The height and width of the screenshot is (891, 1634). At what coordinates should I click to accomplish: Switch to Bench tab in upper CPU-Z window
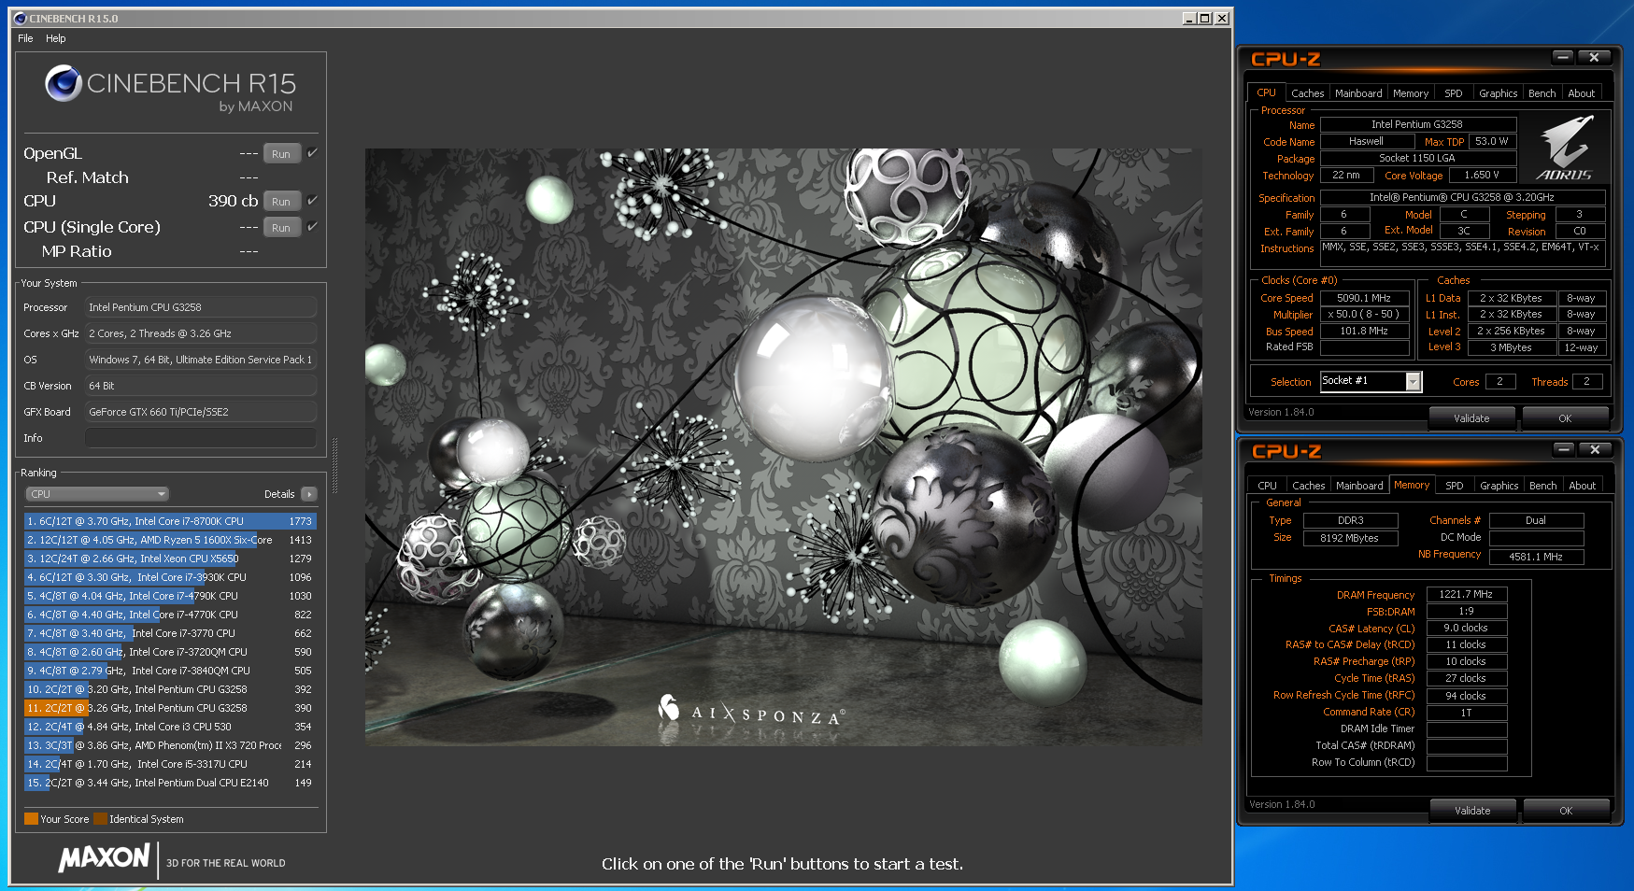tap(1542, 93)
